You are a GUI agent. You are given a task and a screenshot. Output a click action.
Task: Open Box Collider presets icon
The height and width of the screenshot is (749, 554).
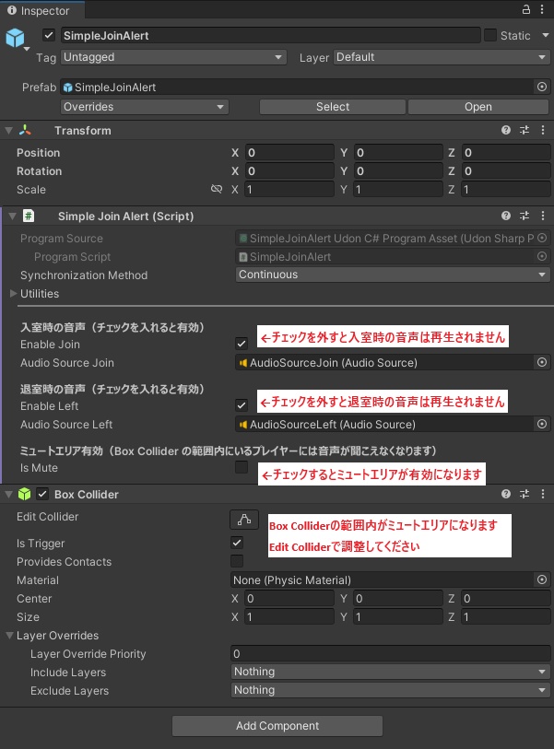(x=525, y=494)
